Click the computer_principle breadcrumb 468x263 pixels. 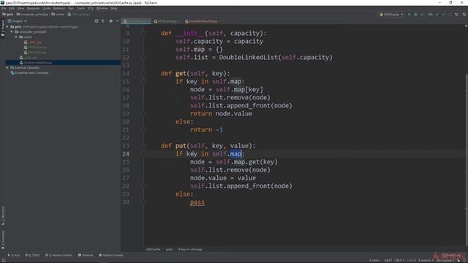32,14
